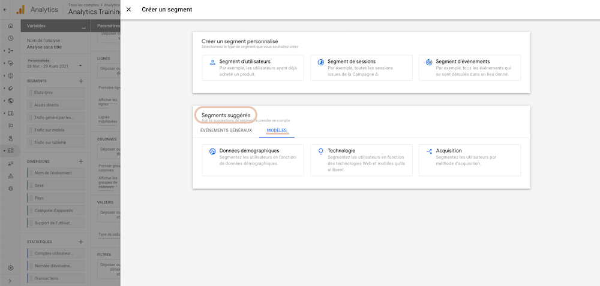
Task: Click the orange Analytics bar-chart logo
Action: click(x=20, y=10)
